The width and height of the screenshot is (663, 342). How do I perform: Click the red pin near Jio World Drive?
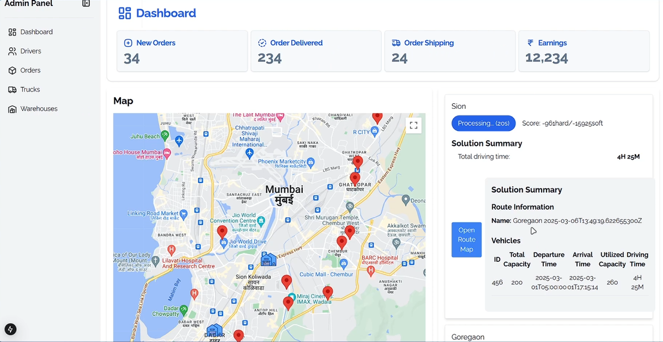coord(222,233)
